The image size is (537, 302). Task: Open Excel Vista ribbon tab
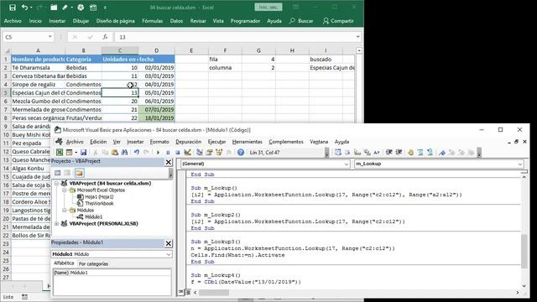coord(218,21)
